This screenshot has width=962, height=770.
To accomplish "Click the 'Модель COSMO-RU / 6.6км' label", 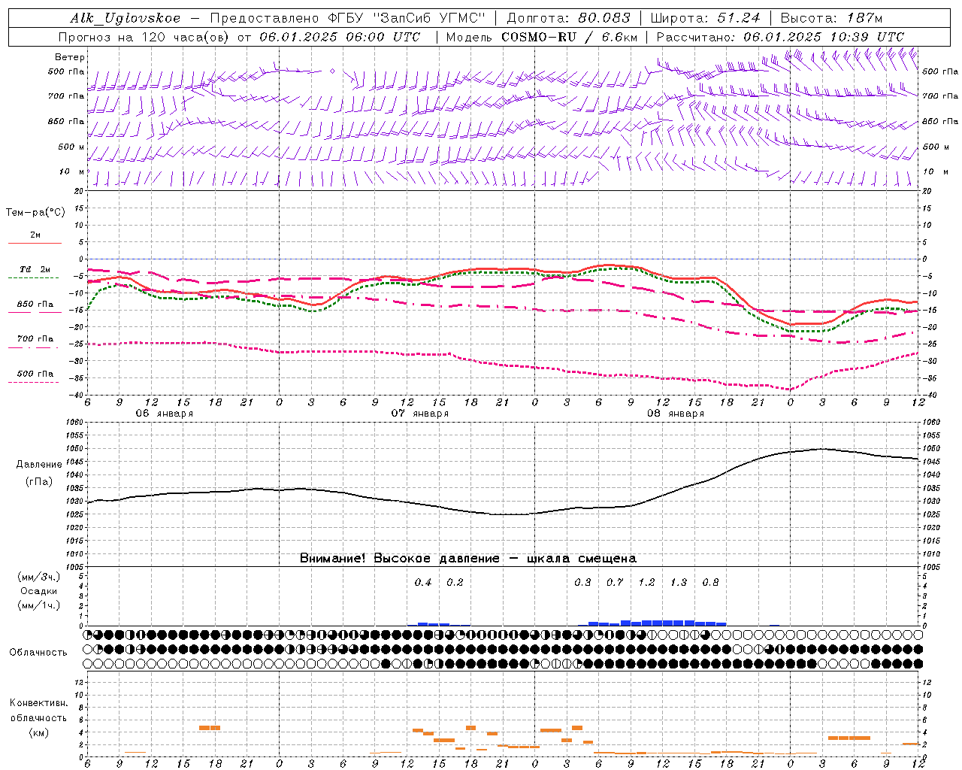I will (542, 37).
